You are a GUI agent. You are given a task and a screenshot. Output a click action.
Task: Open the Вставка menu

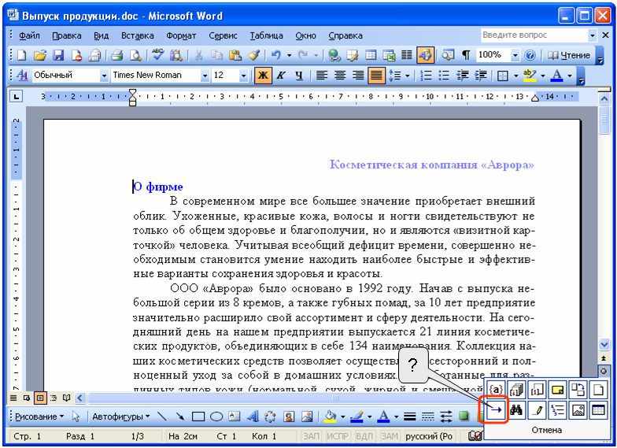tap(137, 36)
